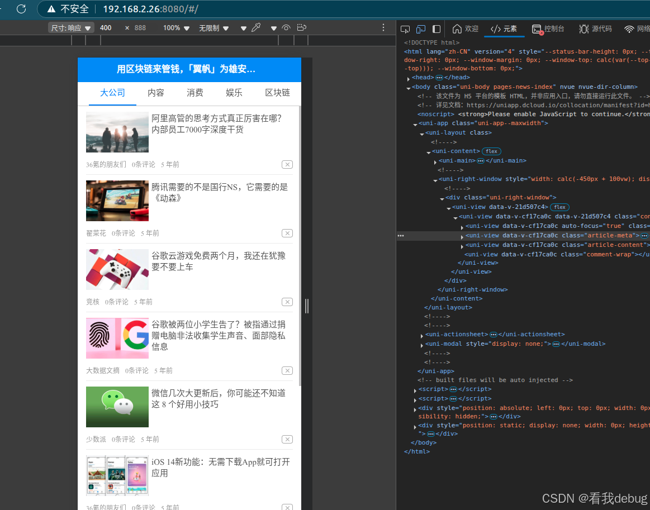The width and height of the screenshot is (650, 510).
Task: Open the 无限制 throttling dropdown
Action: point(213,28)
